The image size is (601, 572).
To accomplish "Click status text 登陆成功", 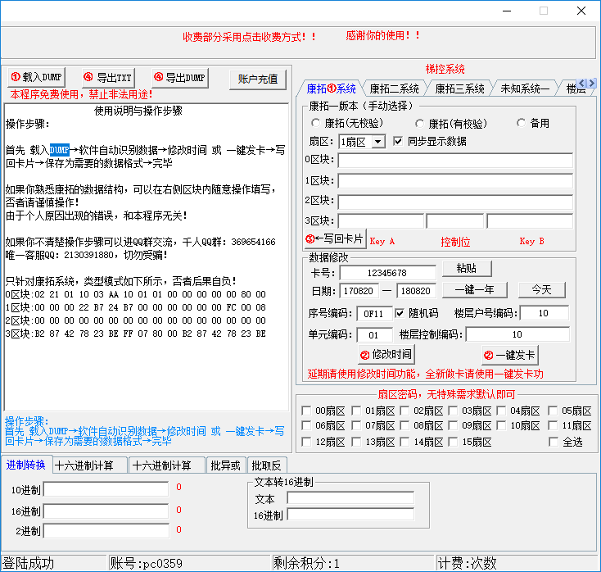I will [x=29, y=563].
